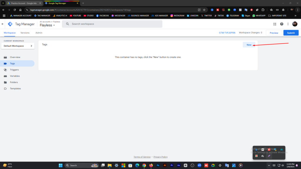
Task: Click the Windows Start button
Action: (x=61, y=165)
